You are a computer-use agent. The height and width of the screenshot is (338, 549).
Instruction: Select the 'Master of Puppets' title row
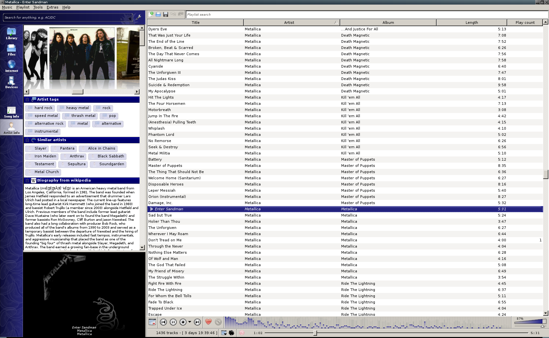(345, 166)
